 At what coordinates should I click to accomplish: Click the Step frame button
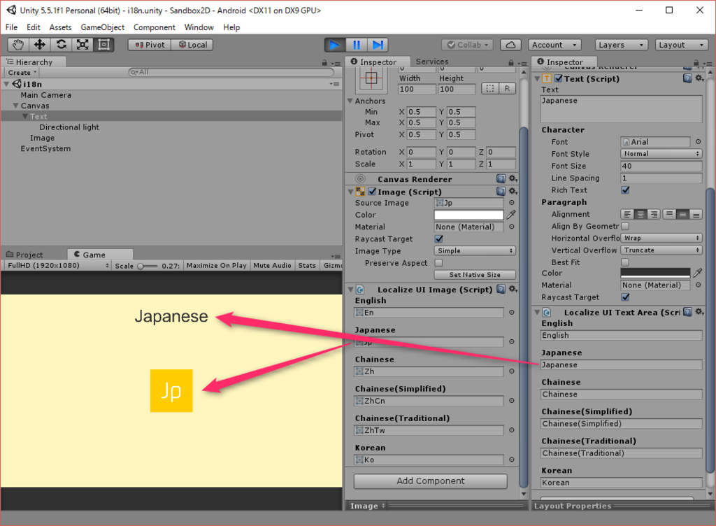(x=378, y=45)
